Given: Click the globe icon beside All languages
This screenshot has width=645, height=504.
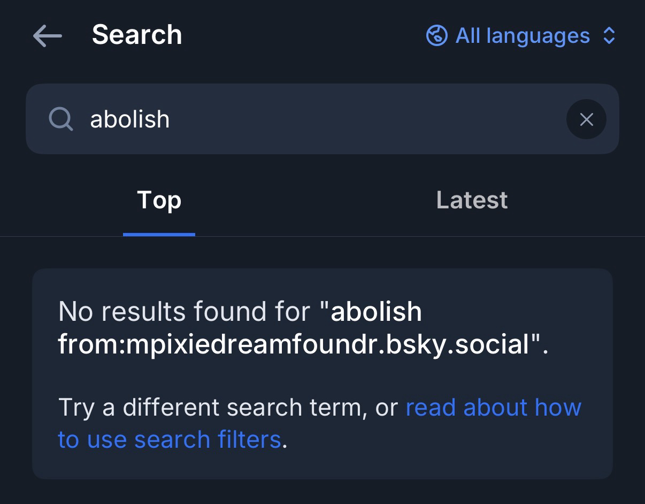Looking at the screenshot, I should click(436, 36).
